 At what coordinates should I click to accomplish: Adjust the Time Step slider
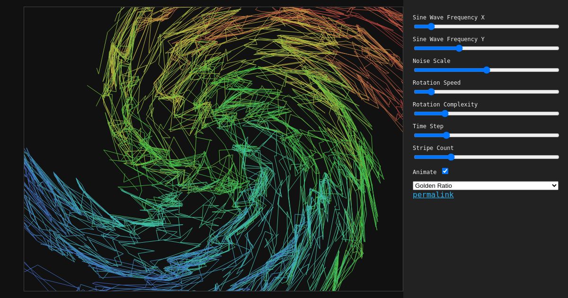click(x=486, y=135)
